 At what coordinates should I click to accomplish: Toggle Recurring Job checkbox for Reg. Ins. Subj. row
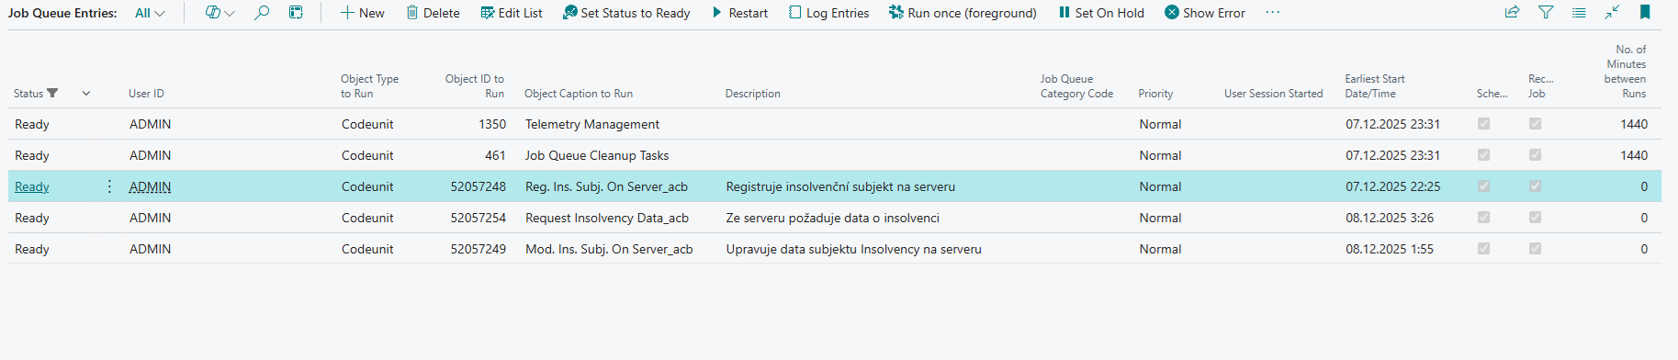(1535, 186)
